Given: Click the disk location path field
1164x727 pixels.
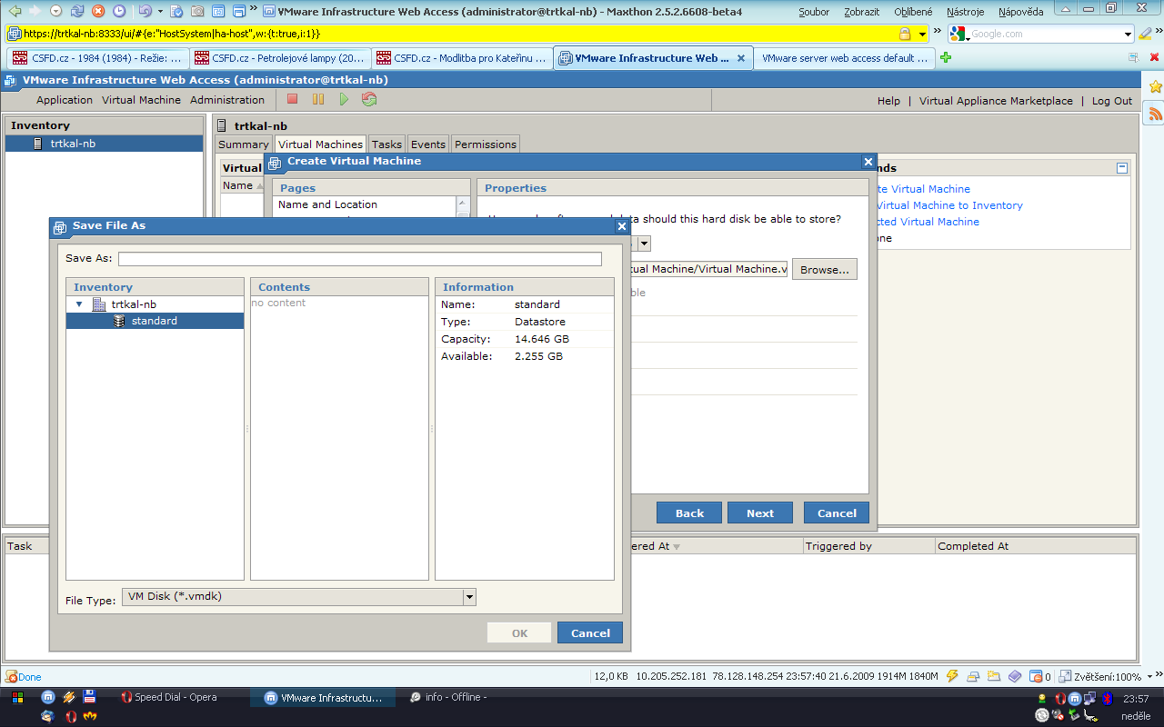Looking at the screenshot, I should pos(708,269).
